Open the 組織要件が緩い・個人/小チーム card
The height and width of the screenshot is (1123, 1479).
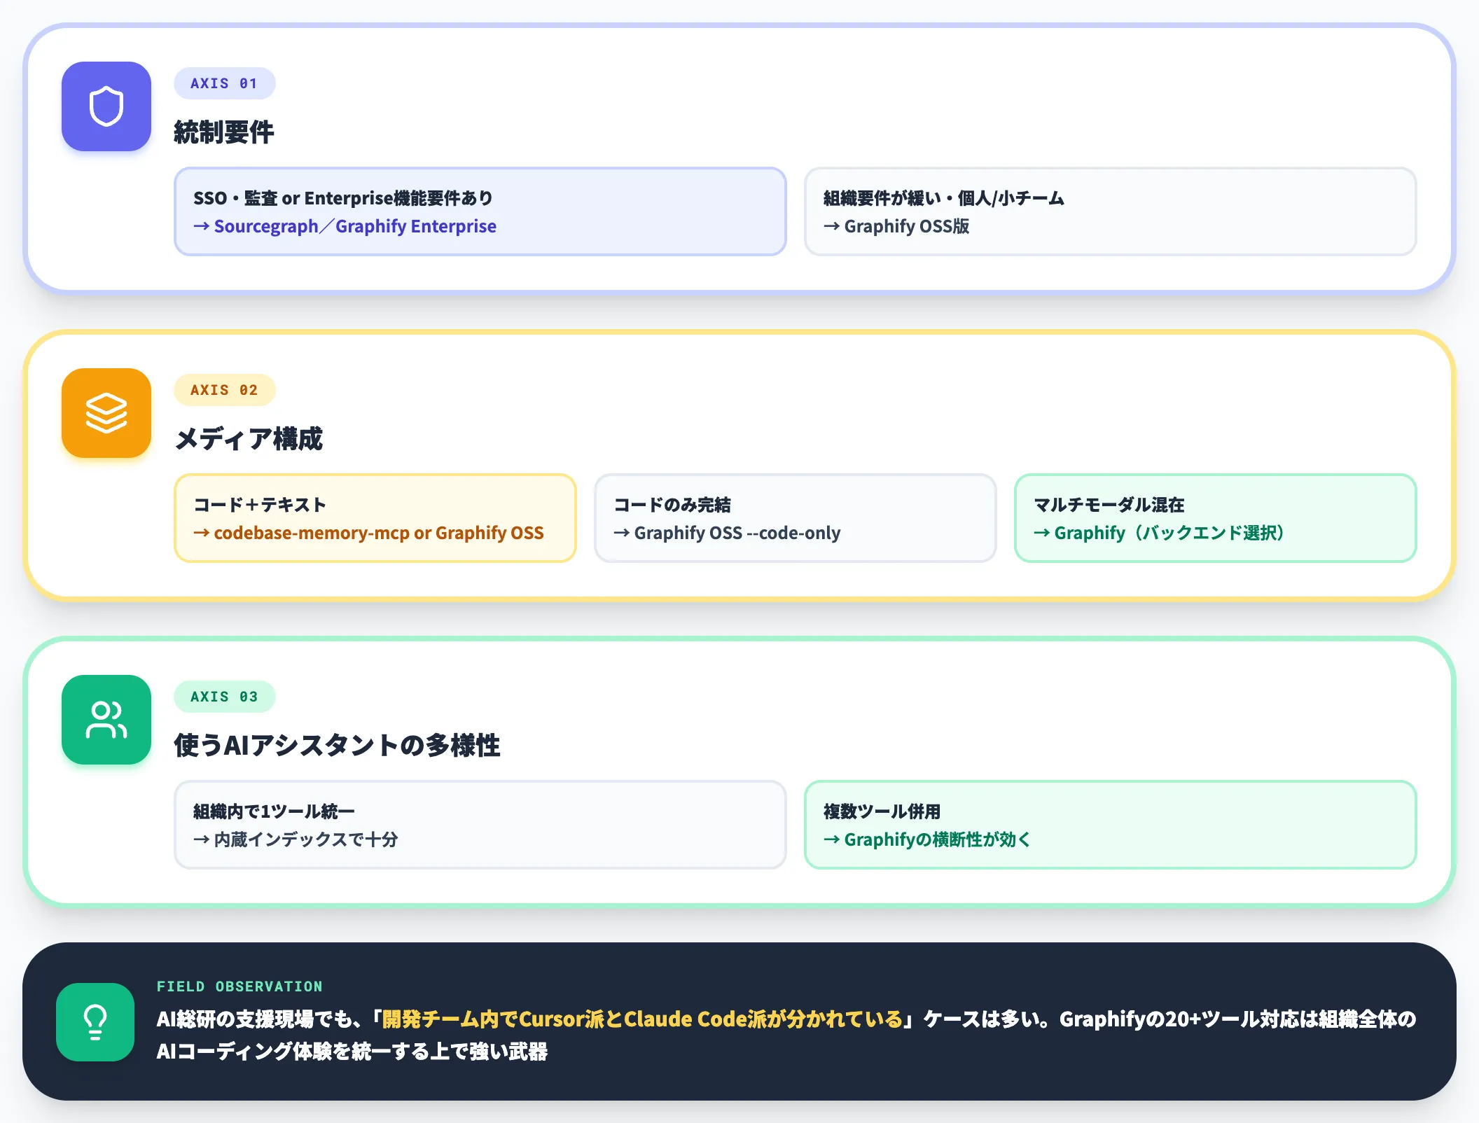point(1110,211)
